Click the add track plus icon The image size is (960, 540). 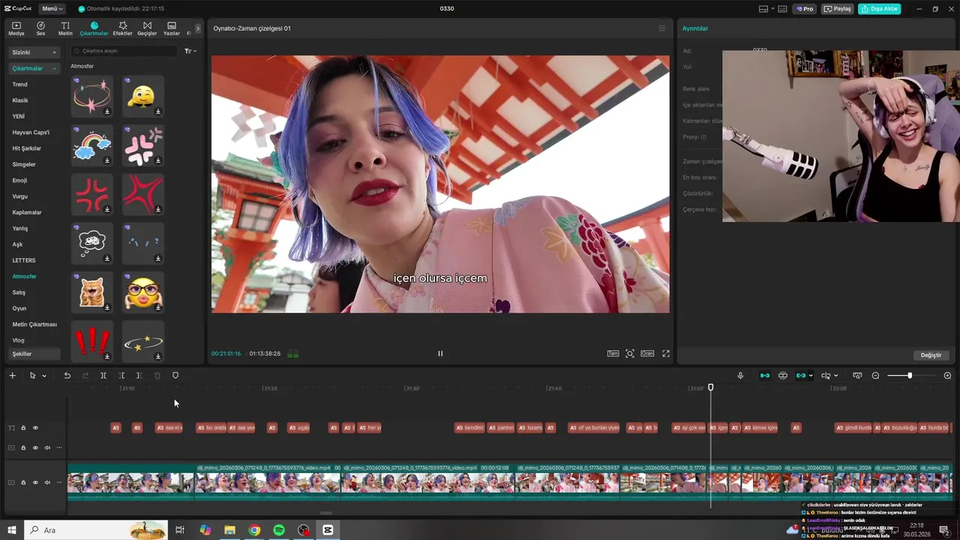click(12, 376)
